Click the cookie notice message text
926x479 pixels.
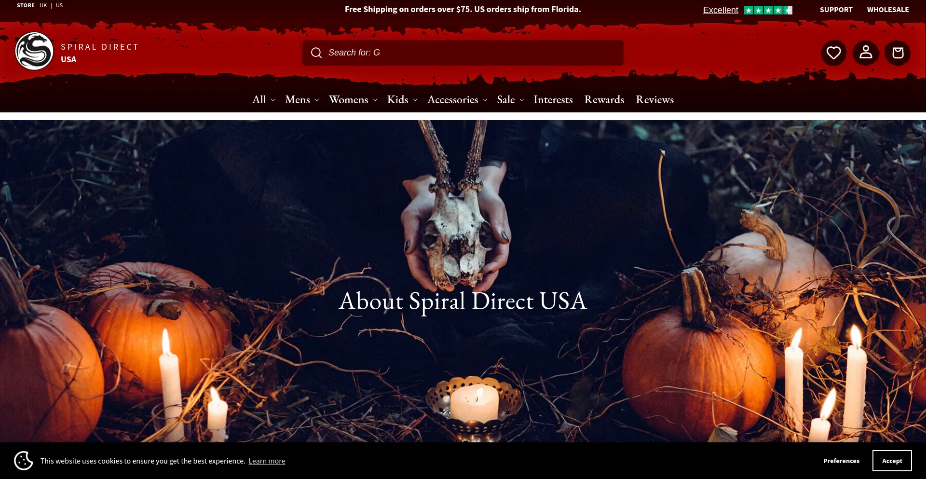(143, 461)
